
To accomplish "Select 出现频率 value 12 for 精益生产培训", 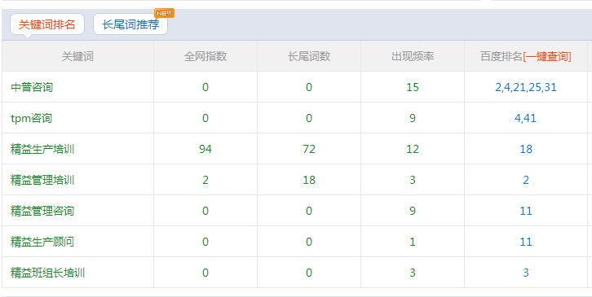I will [x=413, y=149].
